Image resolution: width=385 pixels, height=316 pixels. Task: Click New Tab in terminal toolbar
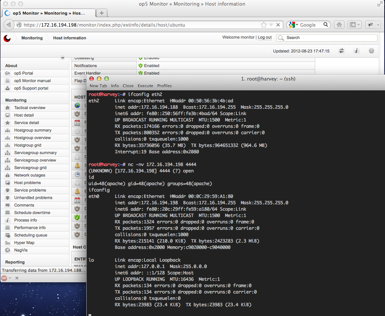[98, 86]
